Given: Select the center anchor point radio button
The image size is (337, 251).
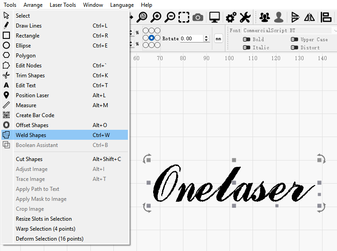Looking at the screenshot, I should coord(152,38).
